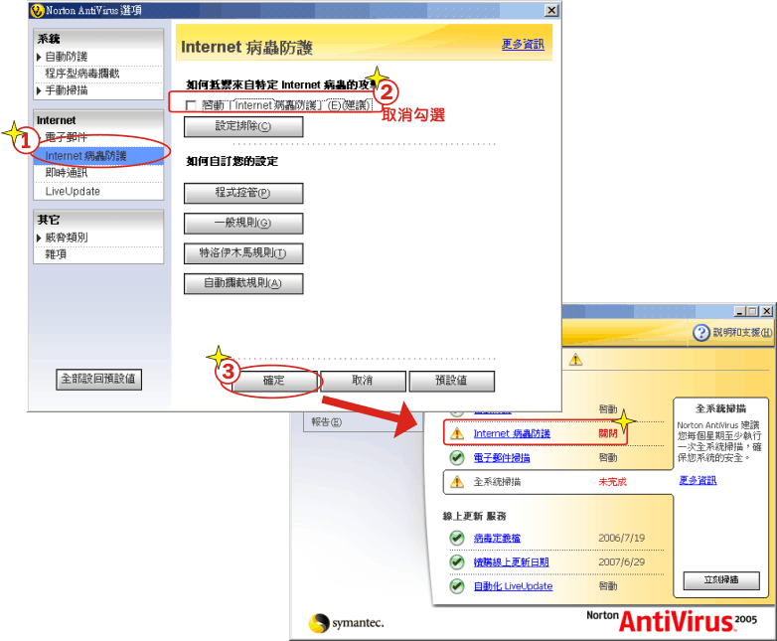The height and width of the screenshot is (641, 777).
Task: Select Internet 病蟲防護 in the sidebar
Action: [98, 156]
